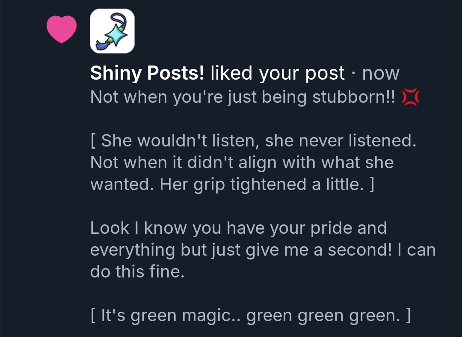Click the "liked your post" notification text

click(x=278, y=74)
